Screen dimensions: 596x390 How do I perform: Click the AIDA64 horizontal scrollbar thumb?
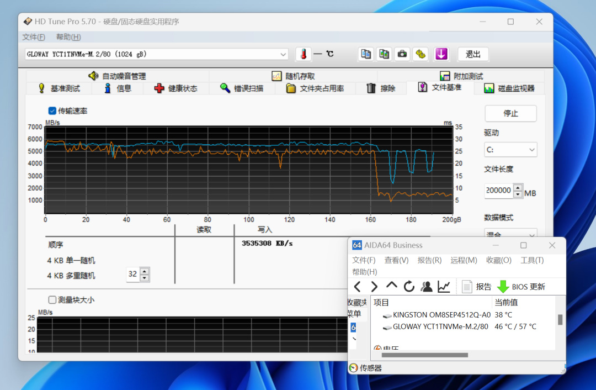pyautogui.click(x=424, y=355)
